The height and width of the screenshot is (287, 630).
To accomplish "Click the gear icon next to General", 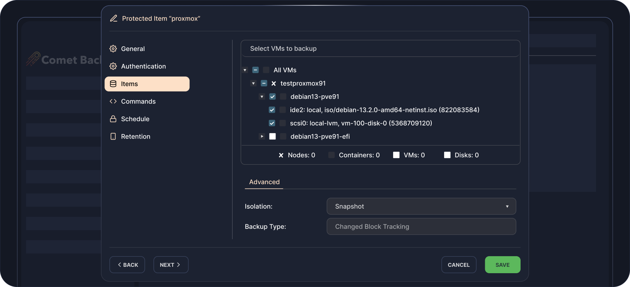I will 113,49.
